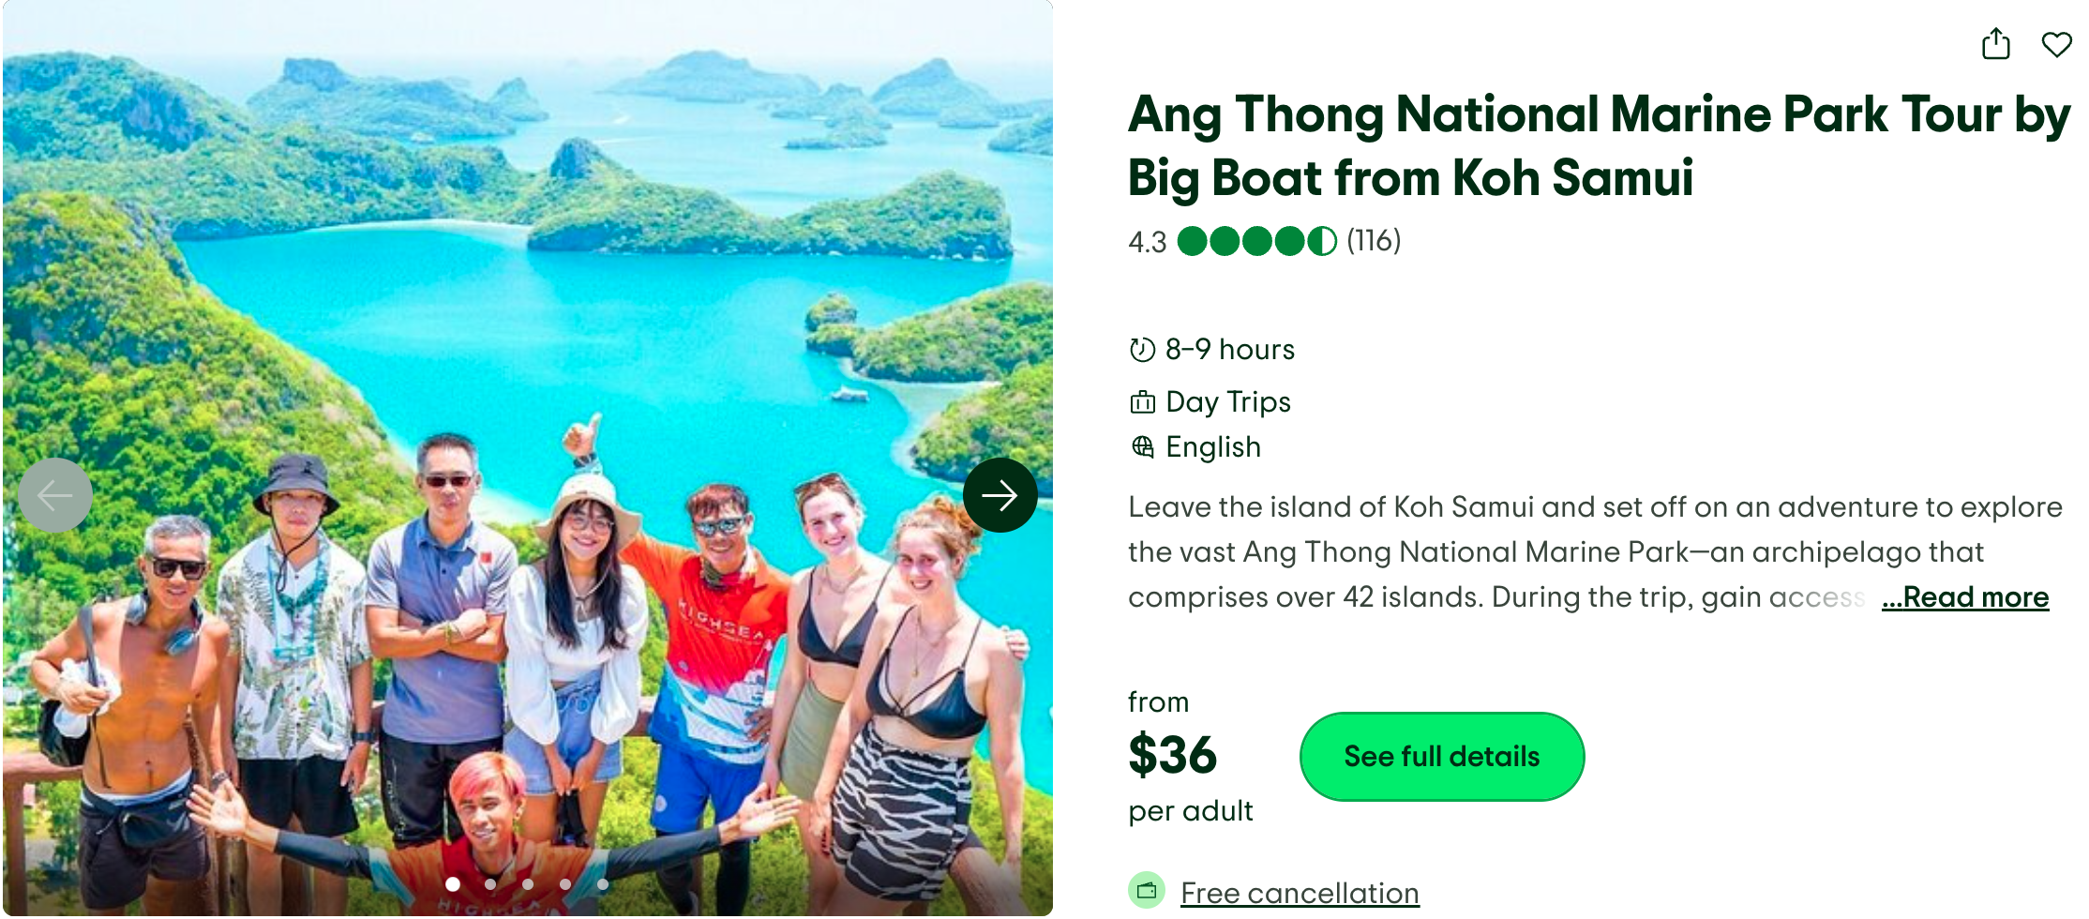Select the second carousel dot
Image resolution: width=2089 pixels, height=919 pixels.
490,884
